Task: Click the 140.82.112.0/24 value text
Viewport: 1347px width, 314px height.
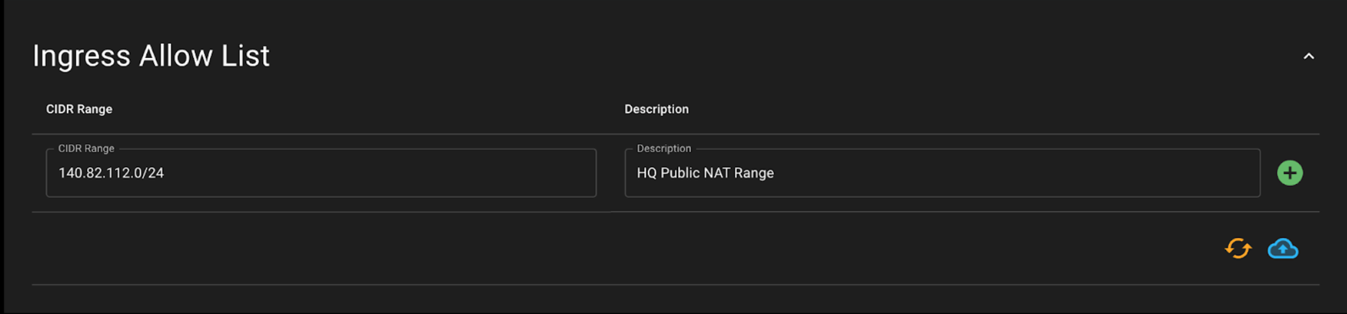Action: (x=111, y=173)
